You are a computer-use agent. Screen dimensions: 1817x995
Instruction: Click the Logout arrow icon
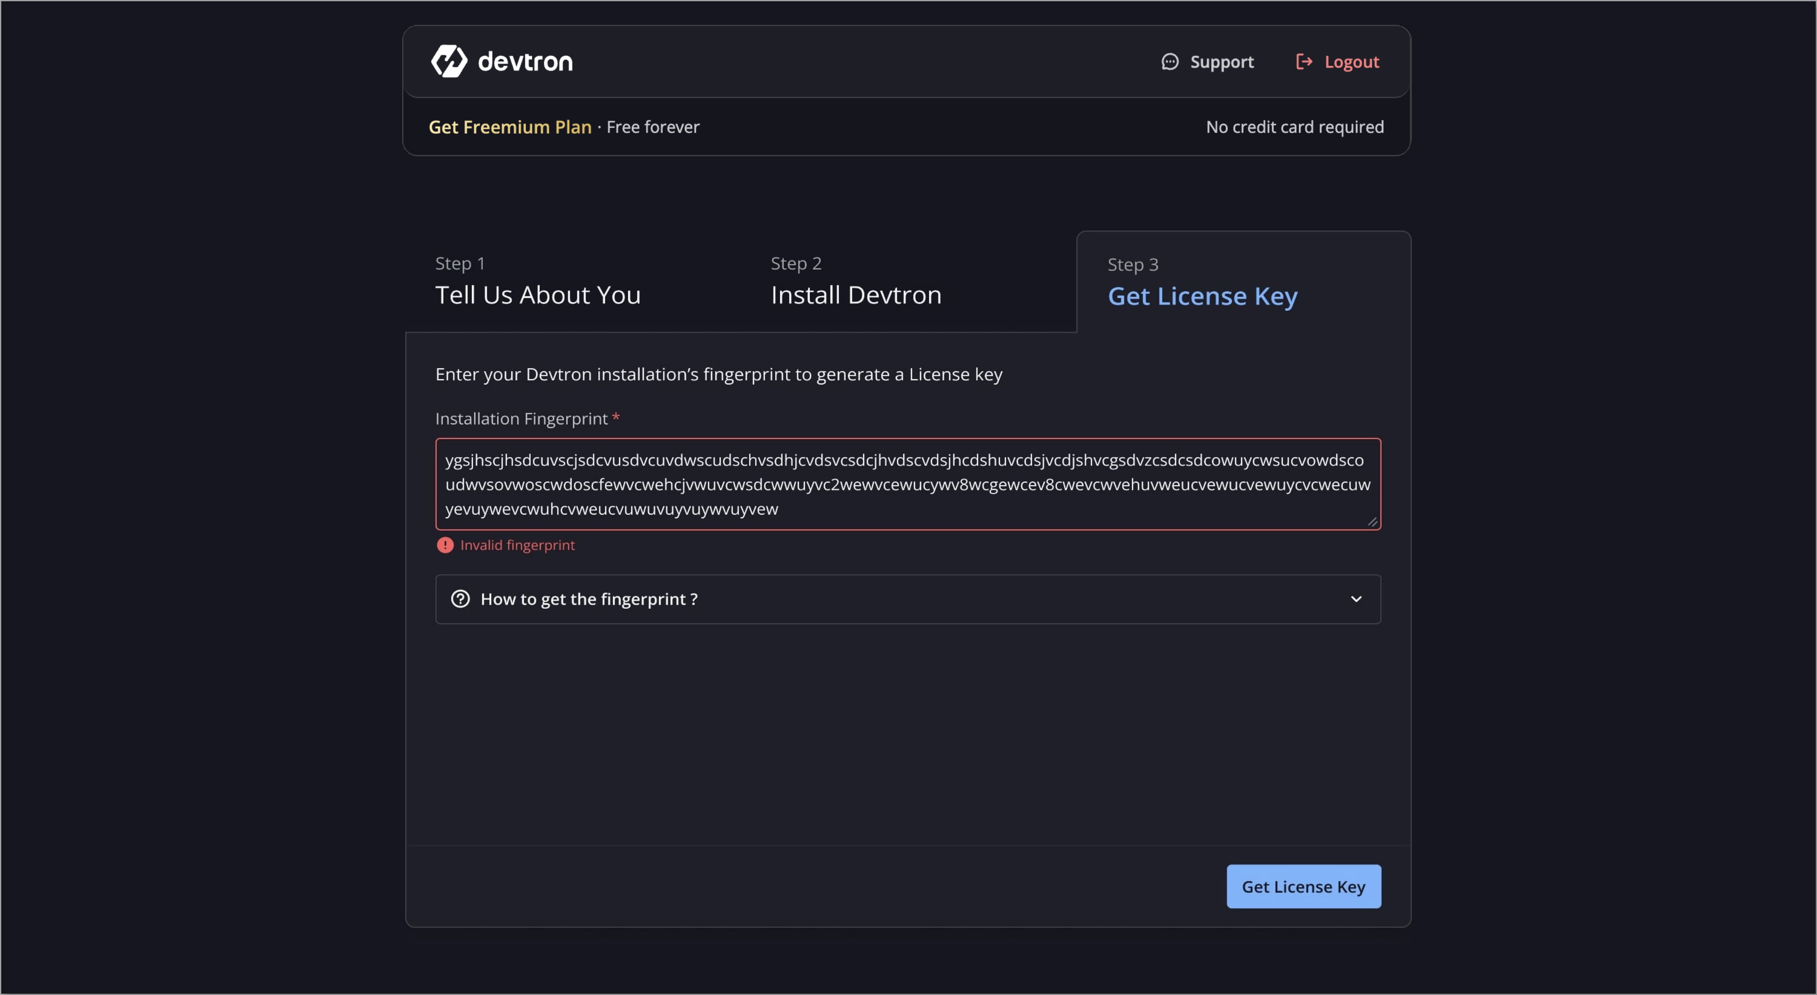1304,62
